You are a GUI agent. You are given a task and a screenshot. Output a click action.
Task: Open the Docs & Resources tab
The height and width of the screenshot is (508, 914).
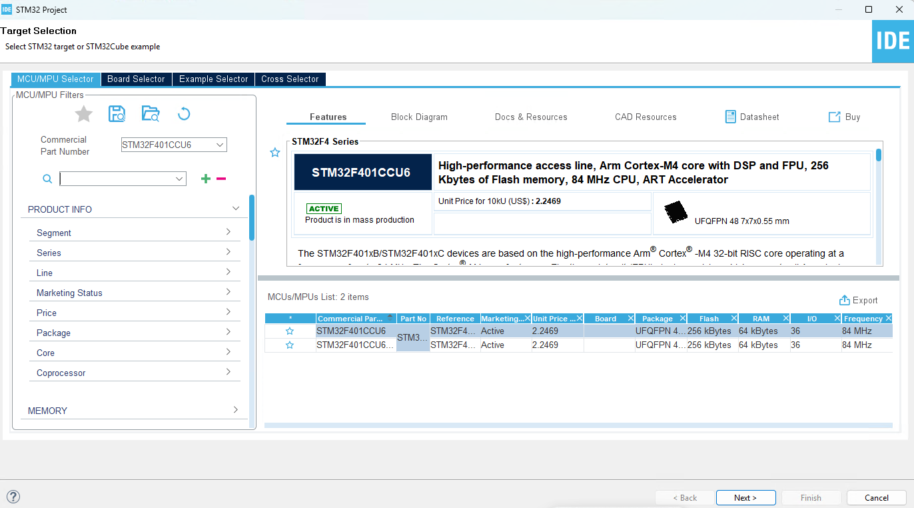tap(531, 117)
